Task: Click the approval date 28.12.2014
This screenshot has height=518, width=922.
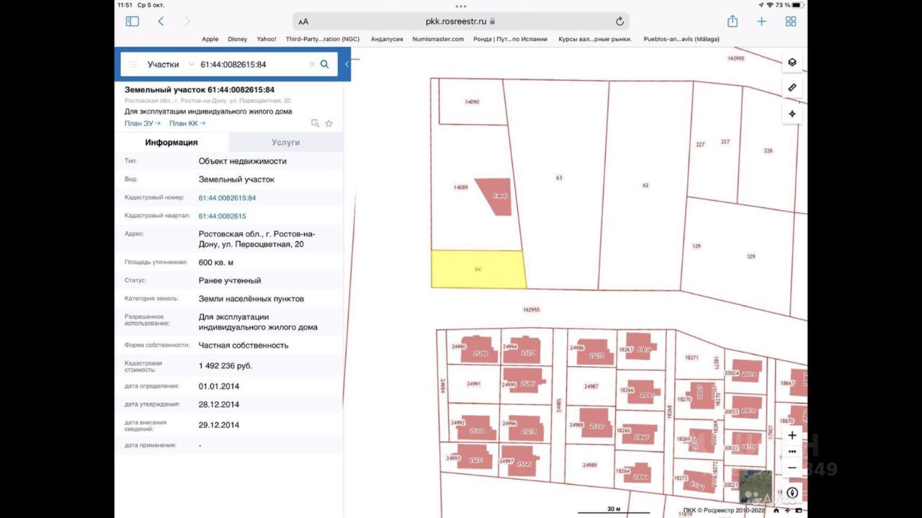Action: 219,404
